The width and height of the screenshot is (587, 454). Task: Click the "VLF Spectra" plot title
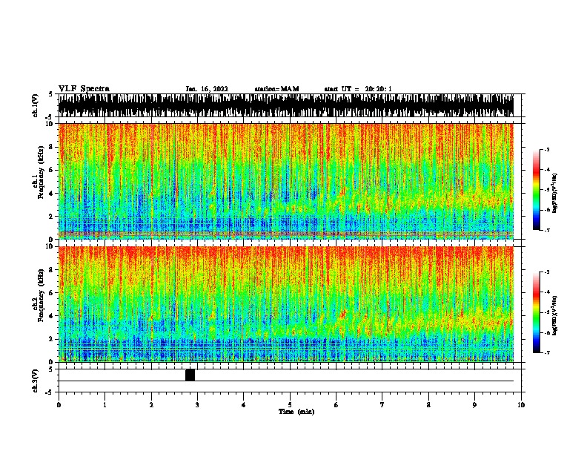84,89
